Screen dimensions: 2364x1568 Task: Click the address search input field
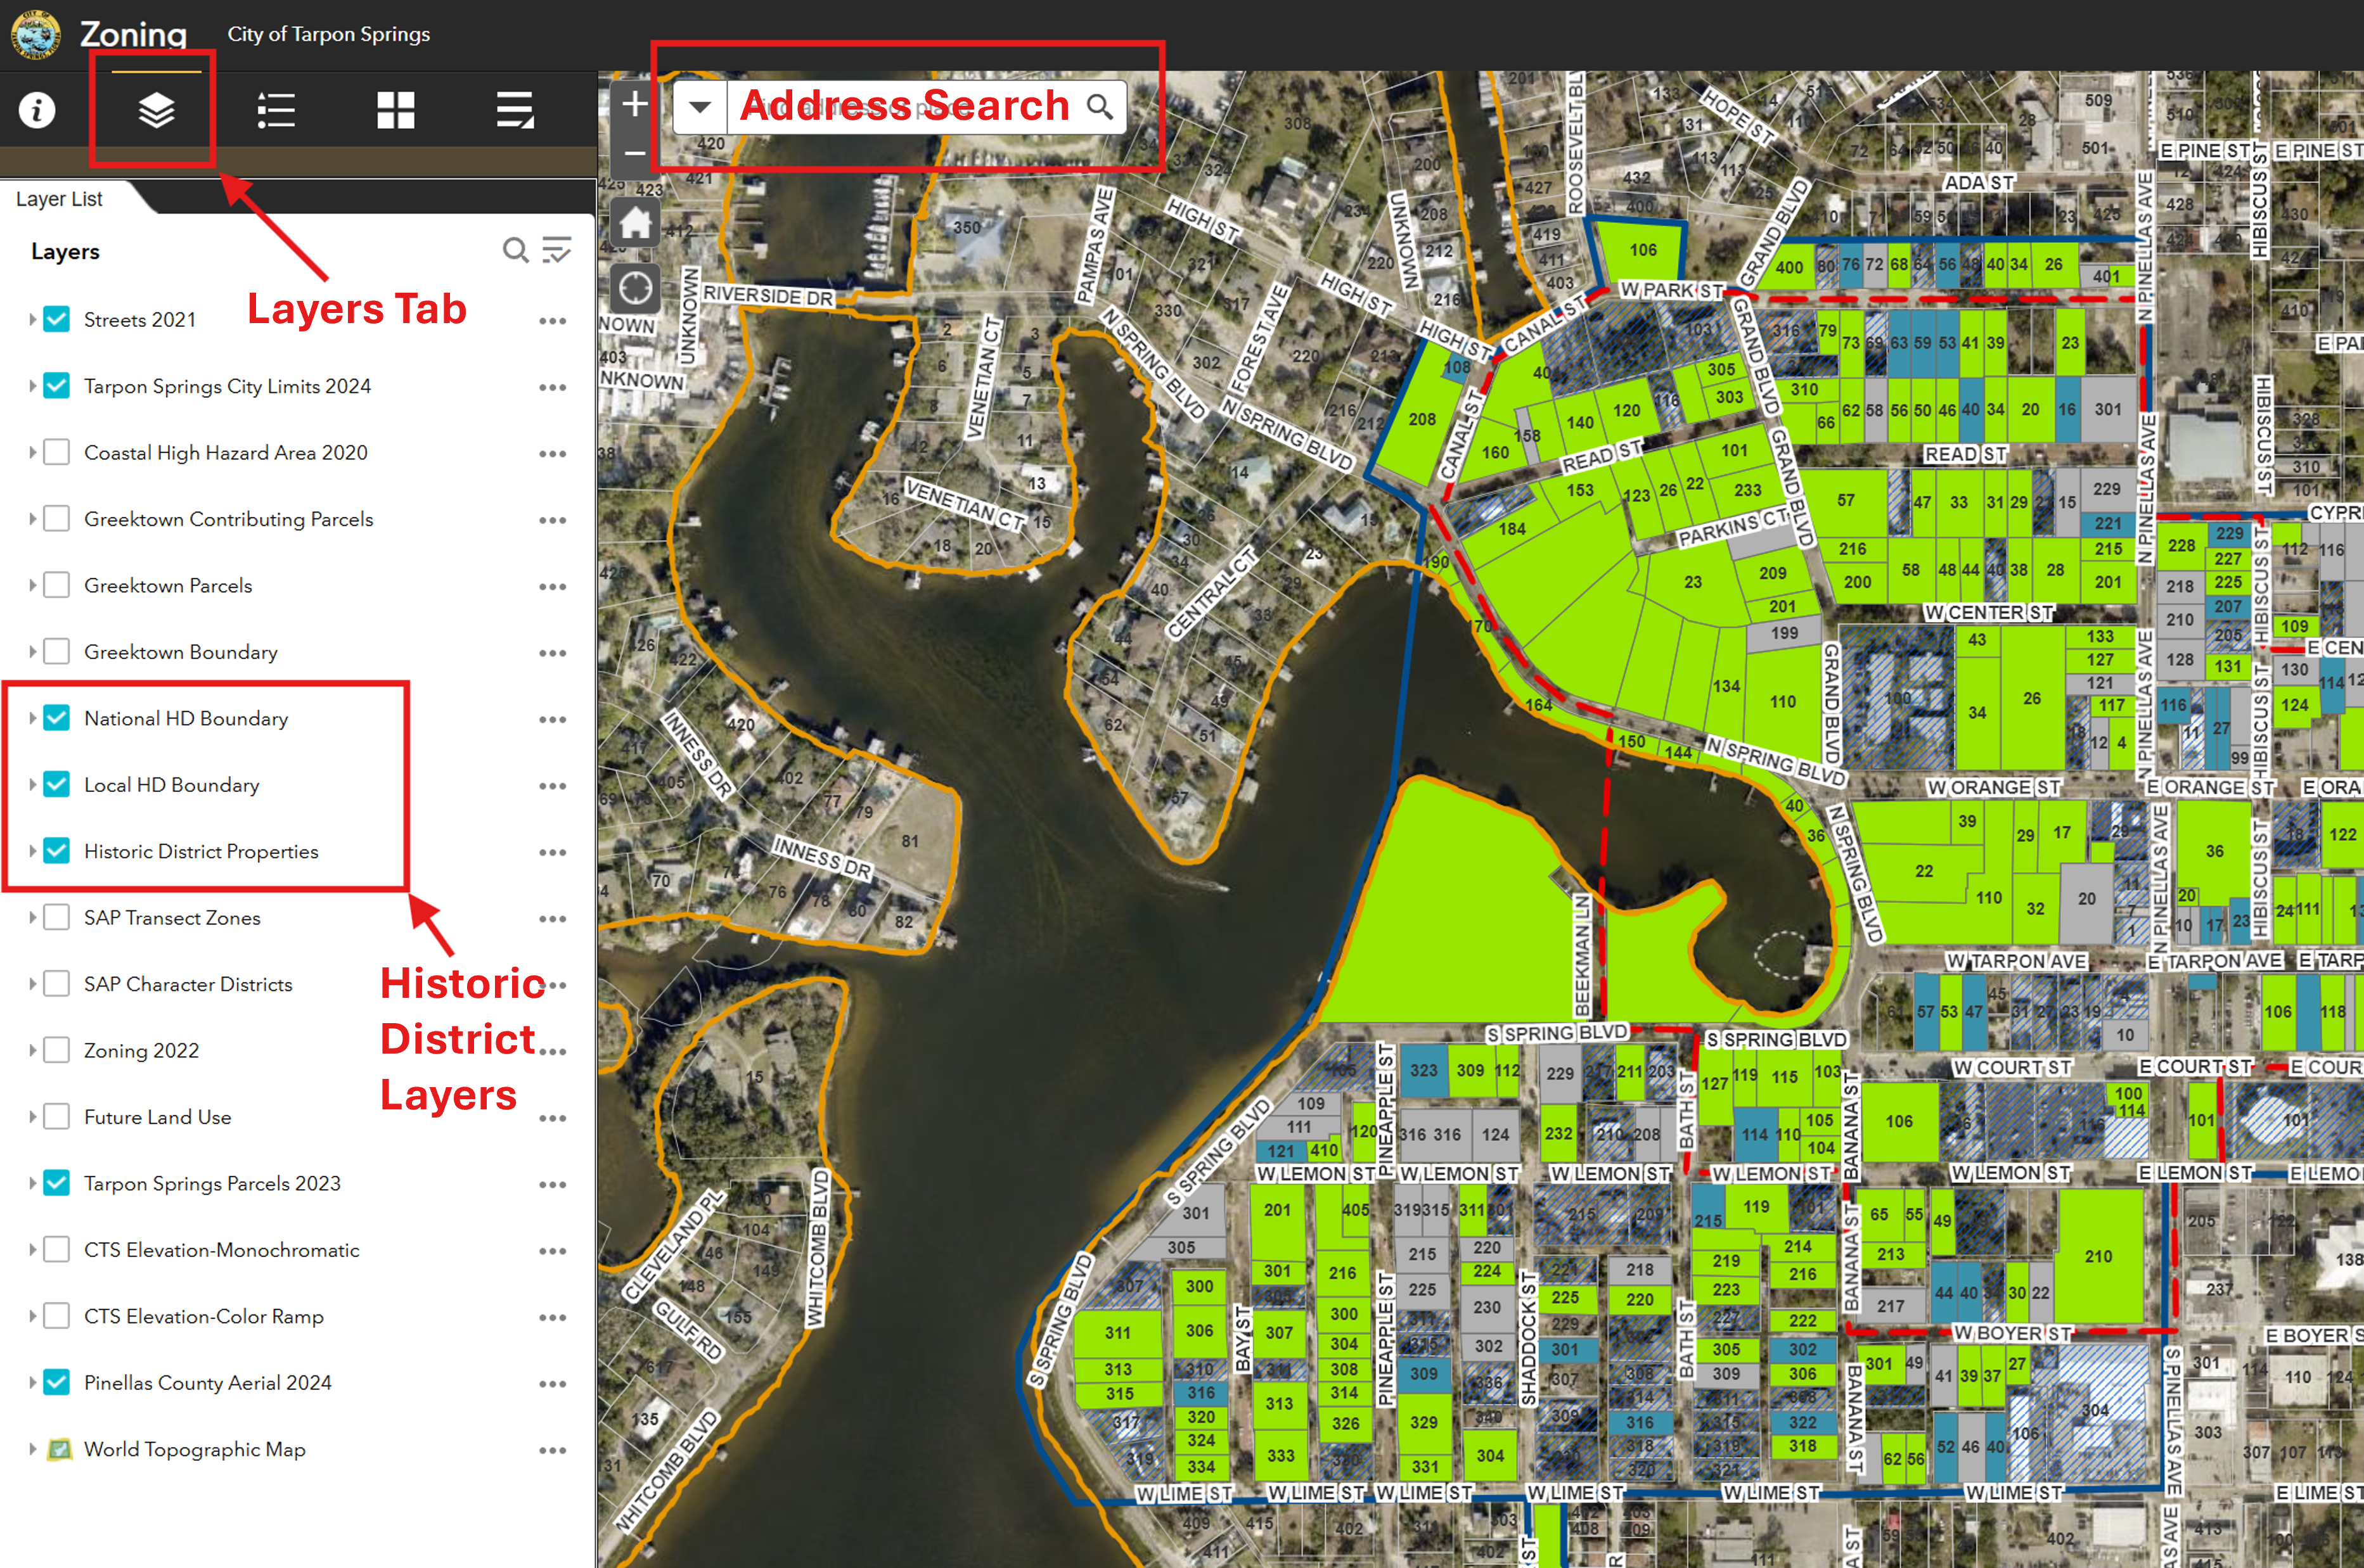901,106
